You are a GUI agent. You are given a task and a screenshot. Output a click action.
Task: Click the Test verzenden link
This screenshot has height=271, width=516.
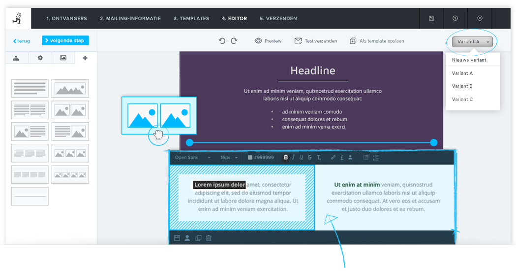click(316, 41)
